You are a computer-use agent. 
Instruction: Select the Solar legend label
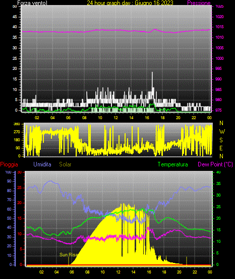coord(66,164)
